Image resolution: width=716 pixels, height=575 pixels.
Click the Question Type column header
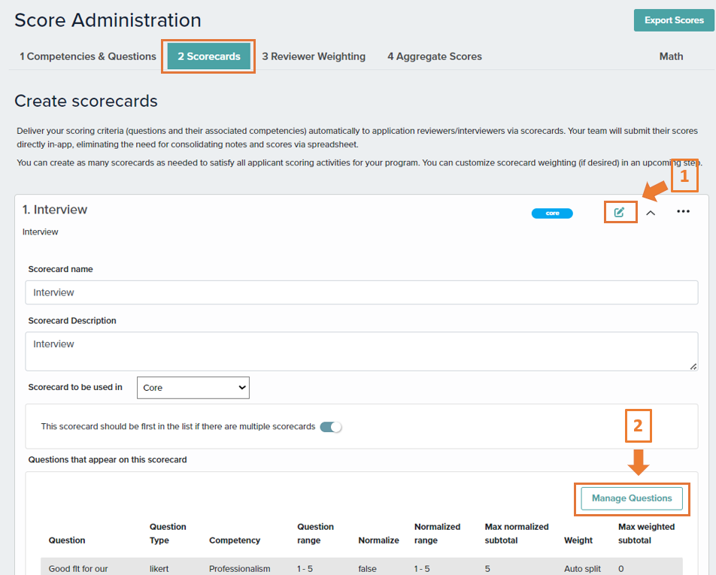[168, 534]
